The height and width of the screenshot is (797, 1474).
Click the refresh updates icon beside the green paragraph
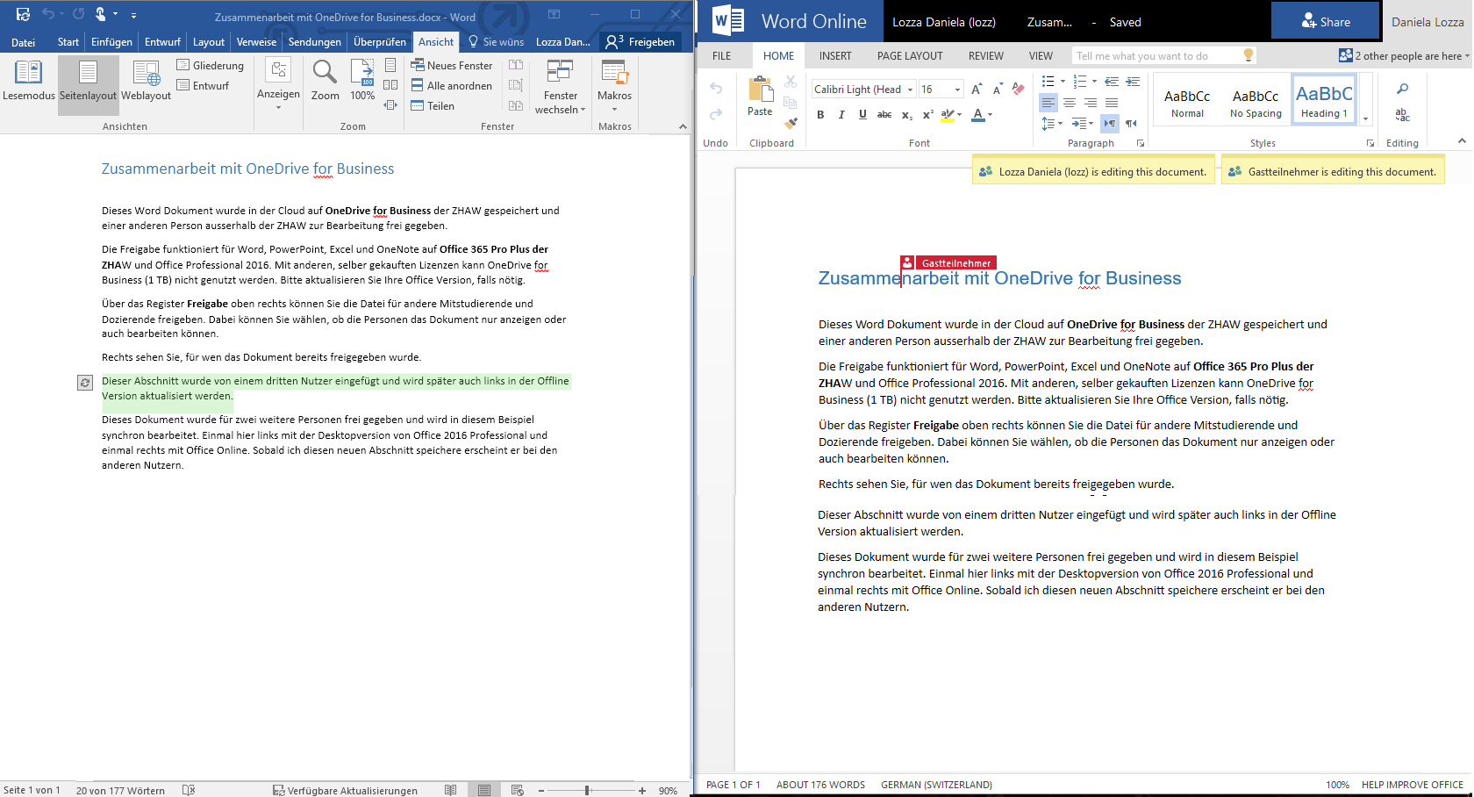pos(85,383)
